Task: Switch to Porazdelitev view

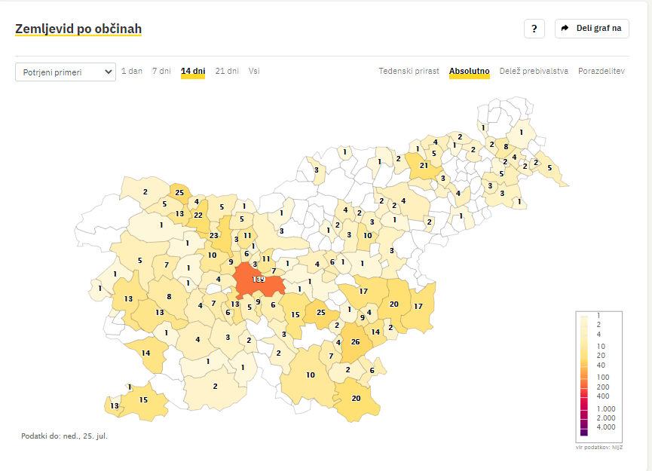Action: click(x=601, y=72)
